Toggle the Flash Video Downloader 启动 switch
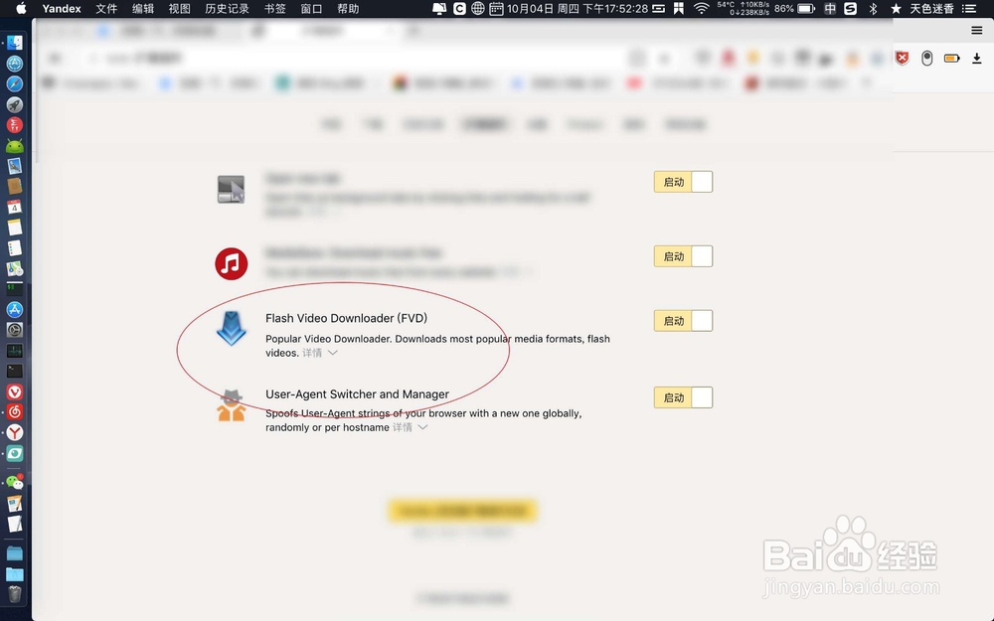994x621 pixels. pyautogui.click(x=684, y=321)
